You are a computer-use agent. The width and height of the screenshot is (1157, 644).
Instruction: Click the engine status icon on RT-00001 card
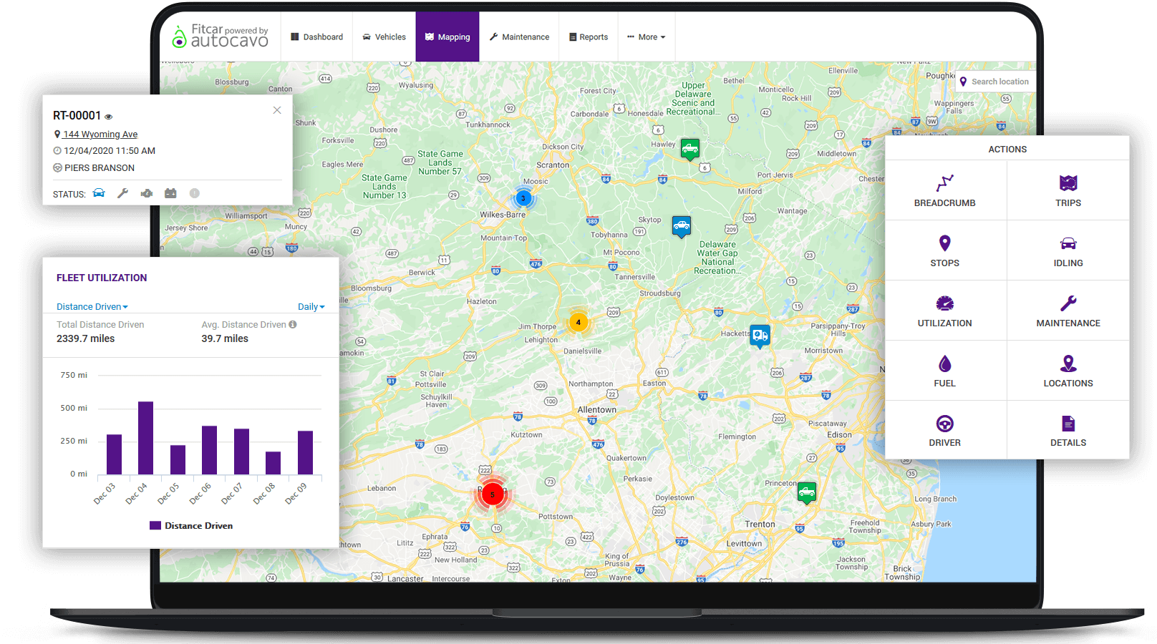[x=147, y=193]
